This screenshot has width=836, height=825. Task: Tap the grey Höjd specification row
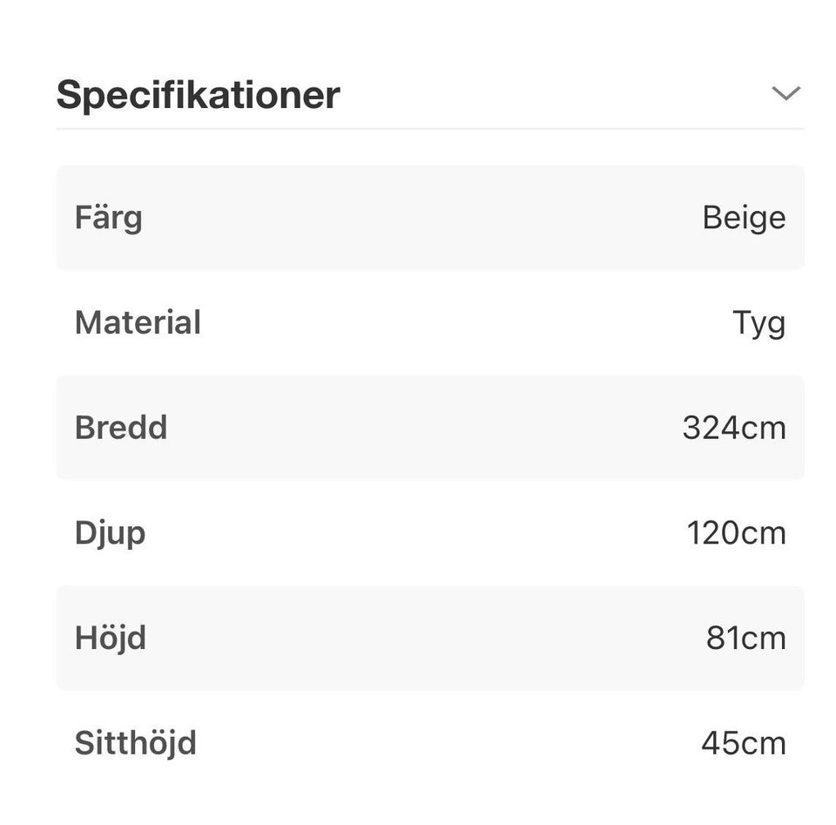pos(430,638)
